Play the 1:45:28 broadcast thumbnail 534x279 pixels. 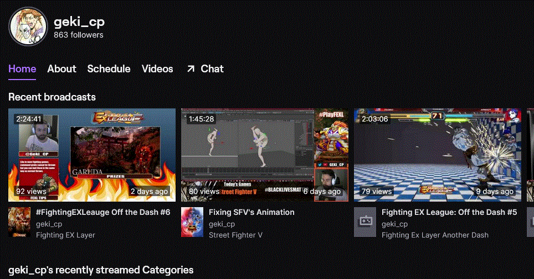click(265, 155)
